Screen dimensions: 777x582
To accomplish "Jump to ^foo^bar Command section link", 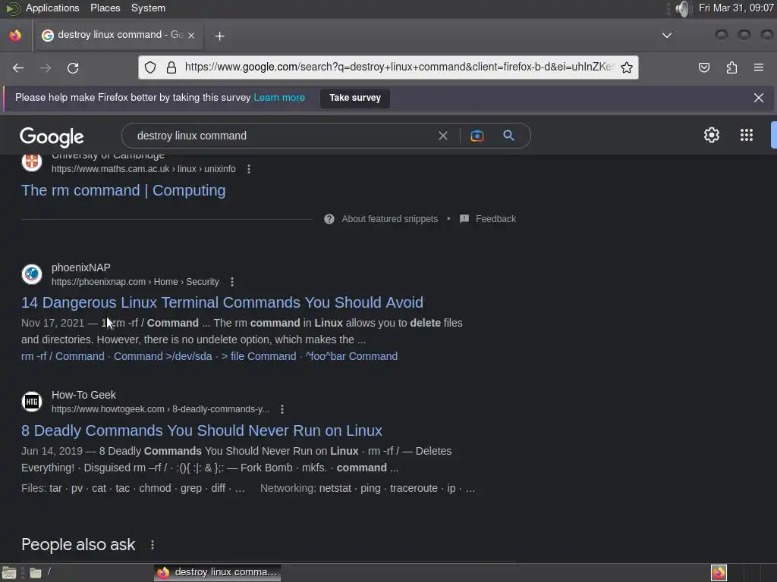I will pyautogui.click(x=351, y=356).
